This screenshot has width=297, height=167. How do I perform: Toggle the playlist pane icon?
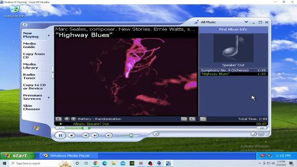pyautogui.click(x=203, y=119)
